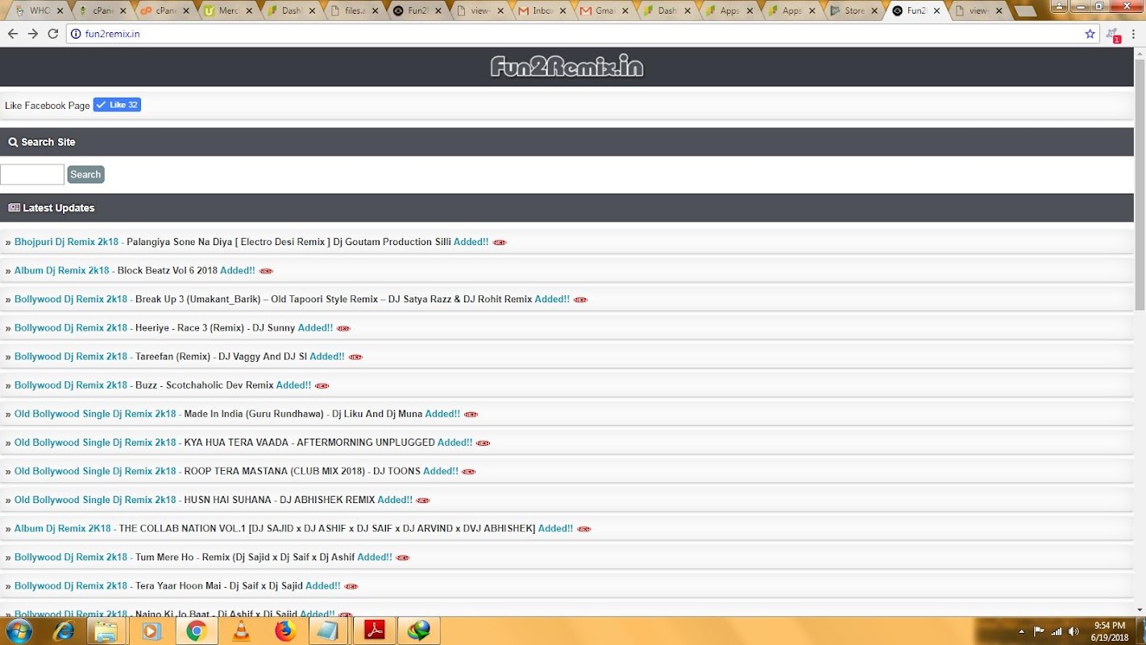Image resolution: width=1146 pixels, height=645 pixels.
Task: Open Old Bollywood Single link for Made In India
Action: click(95, 414)
